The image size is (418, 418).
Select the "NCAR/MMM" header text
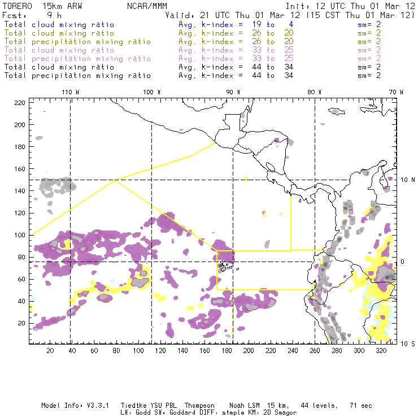click(147, 6)
